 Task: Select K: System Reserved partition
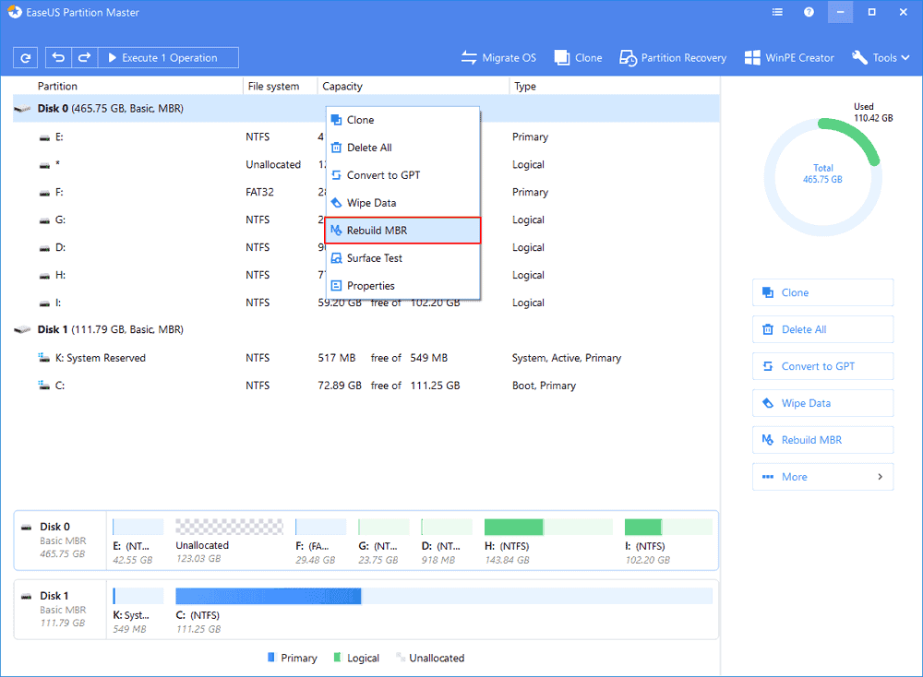click(x=366, y=358)
